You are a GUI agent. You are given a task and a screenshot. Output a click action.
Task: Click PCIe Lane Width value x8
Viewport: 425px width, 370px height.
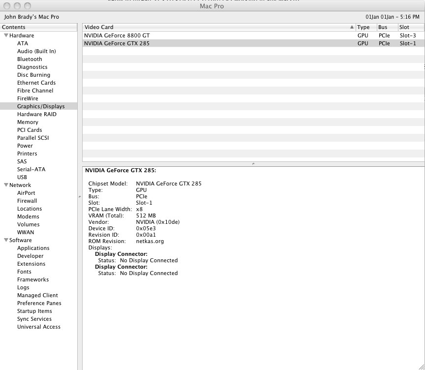coord(139,209)
